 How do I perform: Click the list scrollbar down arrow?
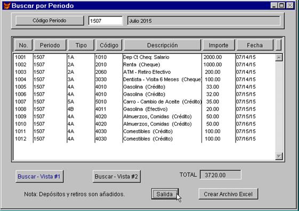click(x=279, y=157)
